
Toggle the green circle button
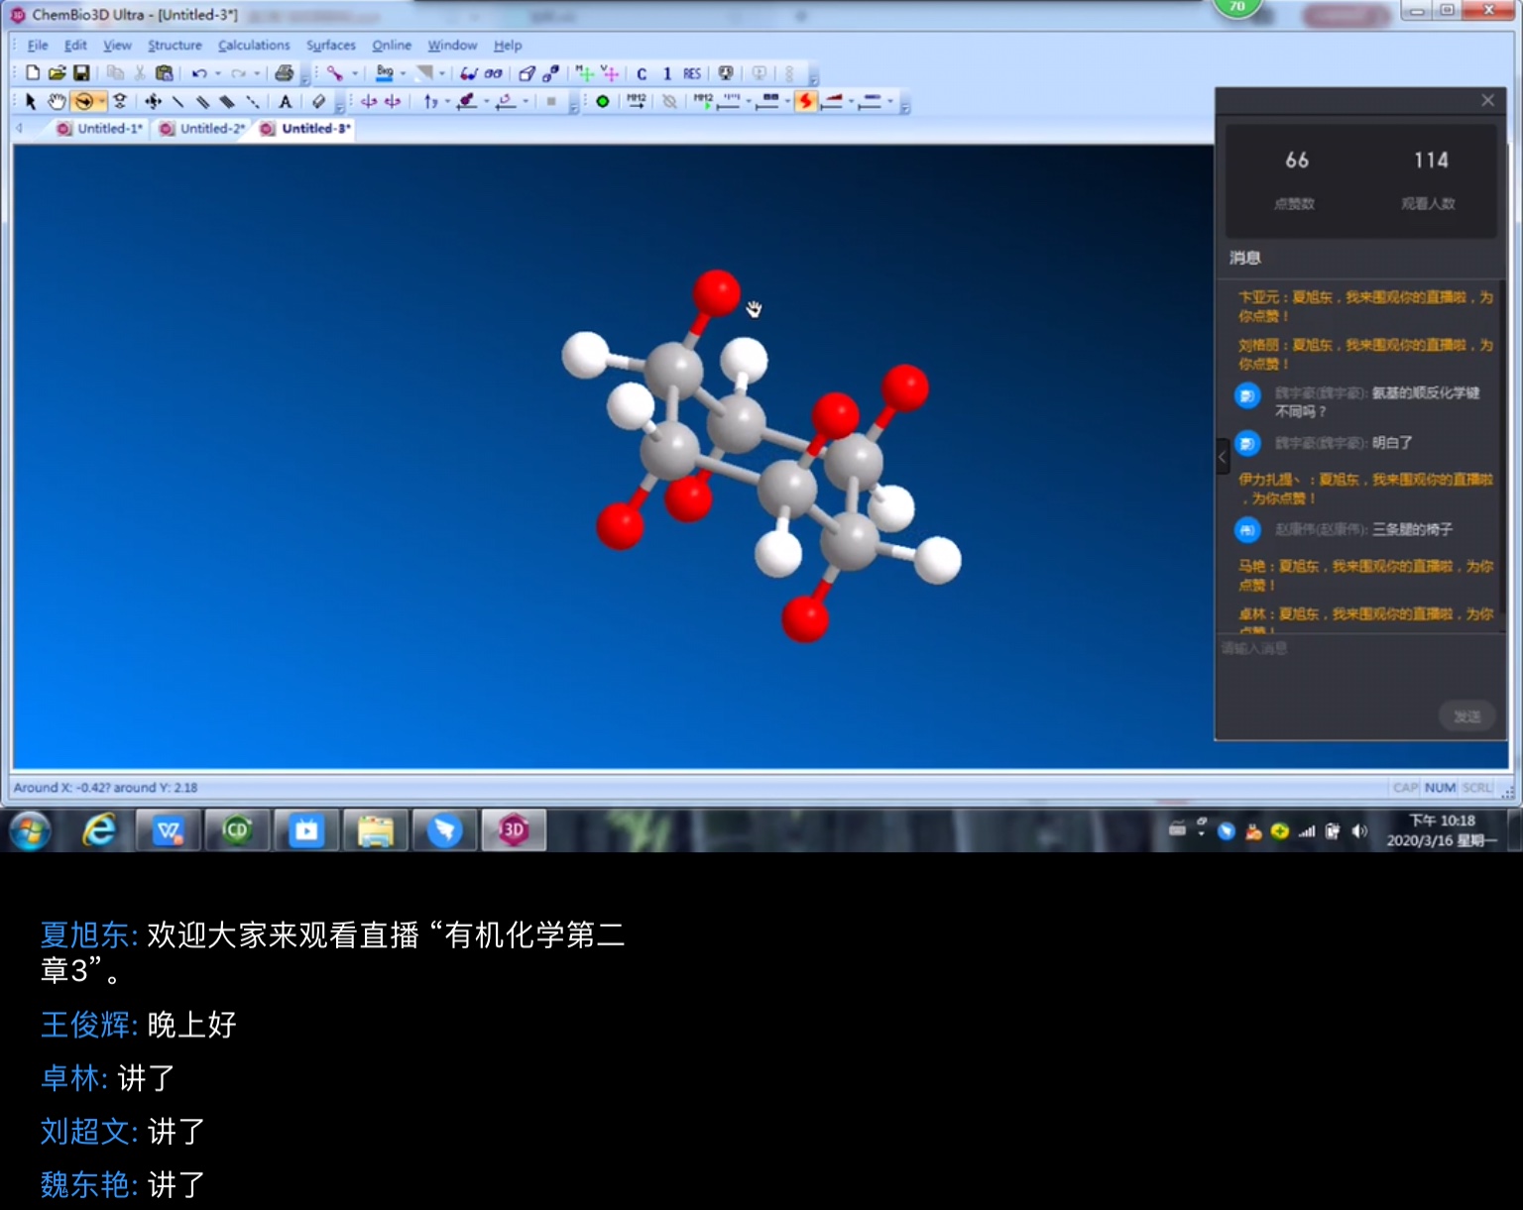point(602,101)
